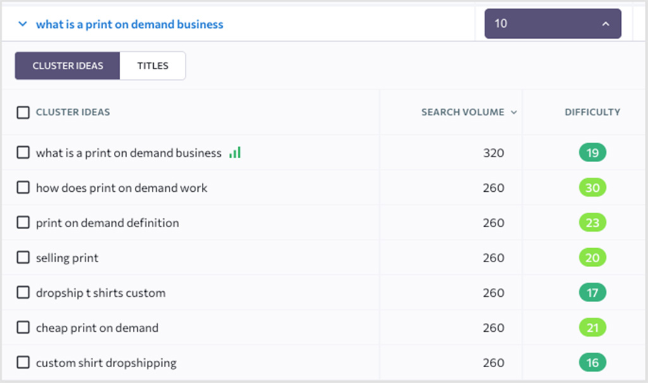The image size is (648, 383).
Task: Switch to the Titles tab
Action: click(x=152, y=65)
